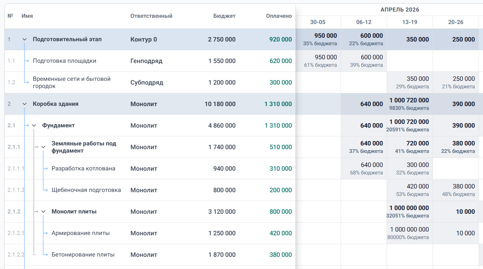Screen dimensions: 483x269
Task: Click the Имя column header
Action: click(x=27, y=16)
